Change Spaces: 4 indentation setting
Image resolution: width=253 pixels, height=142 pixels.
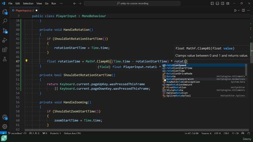(x=206, y=133)
